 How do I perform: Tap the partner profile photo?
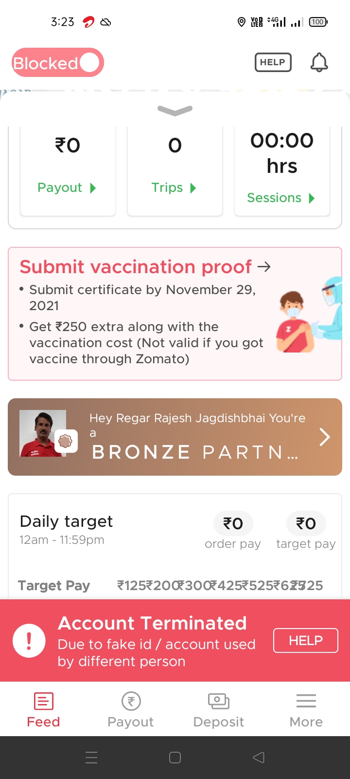click(42, 433)
